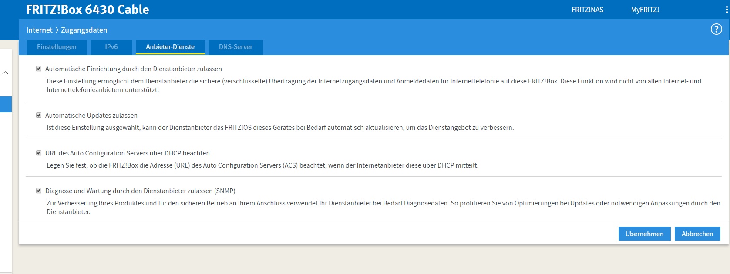Click the FRITZ!Box 6430 Cable title
The height and width of the screenshot is (274, 730).
click(87, 10)
